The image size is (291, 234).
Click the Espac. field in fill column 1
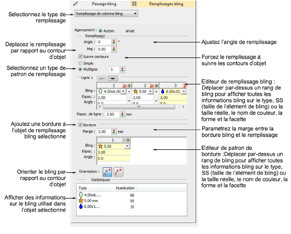[x=112, y=98]
